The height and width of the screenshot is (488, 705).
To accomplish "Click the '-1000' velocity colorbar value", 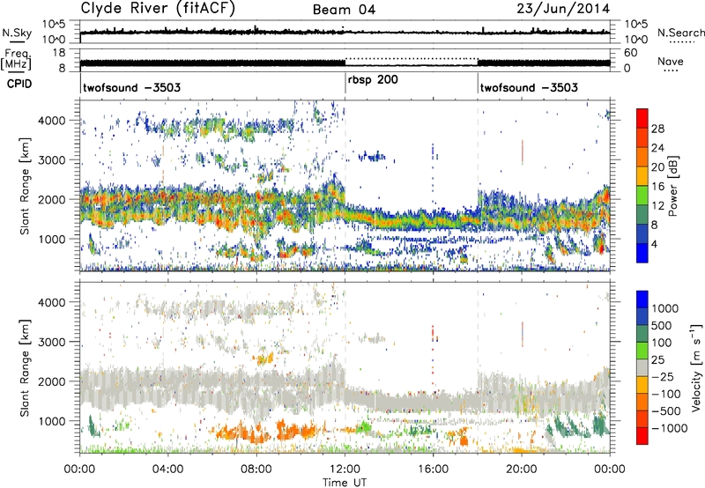I will pyautogui.click(x=670, y=428).
